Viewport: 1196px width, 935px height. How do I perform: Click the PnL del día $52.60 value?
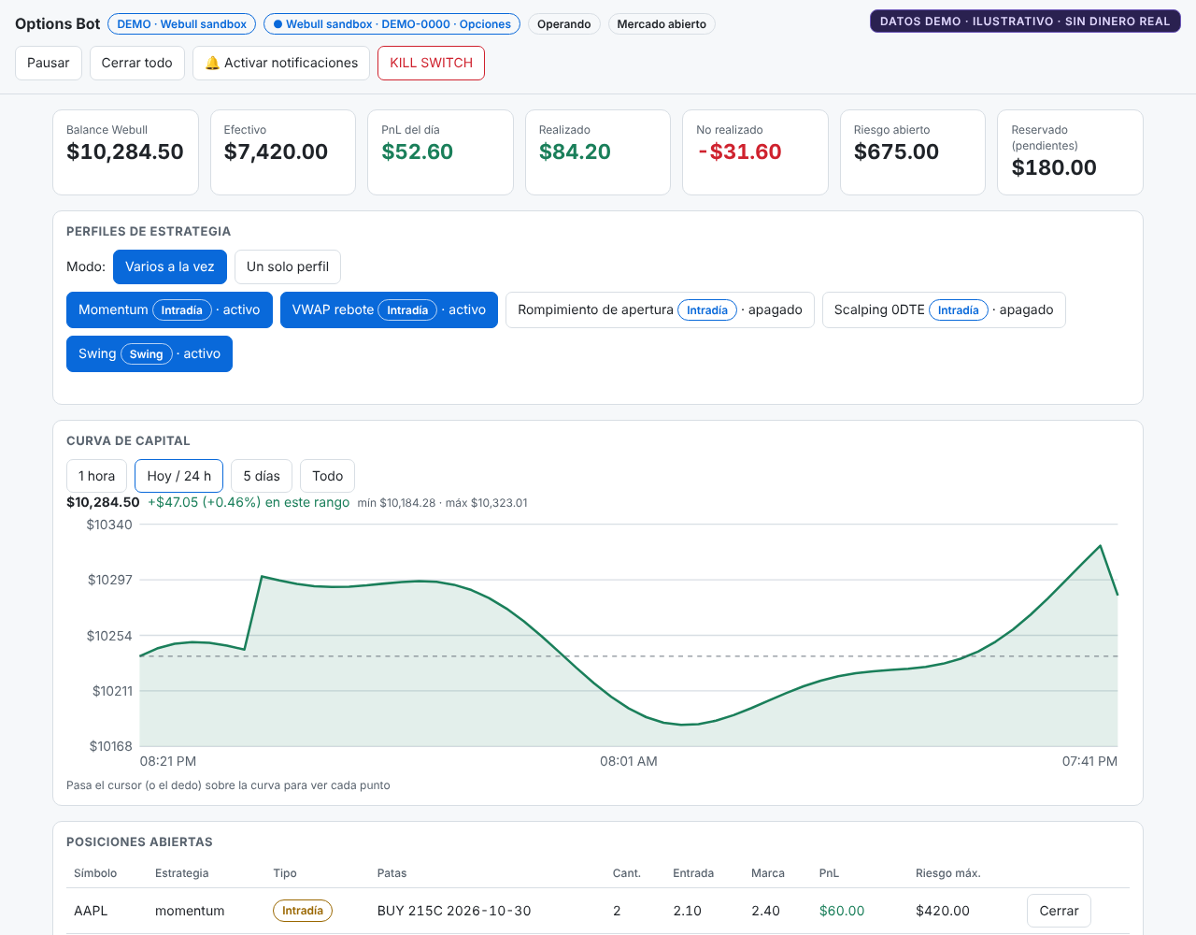[x=417, y=151]
